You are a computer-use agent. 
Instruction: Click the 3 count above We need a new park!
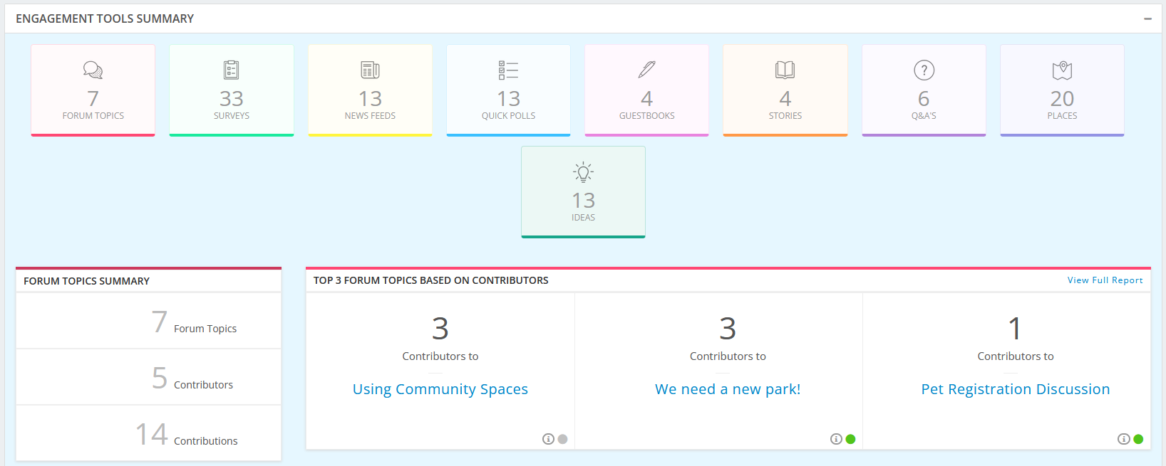[x=728, y=328]
